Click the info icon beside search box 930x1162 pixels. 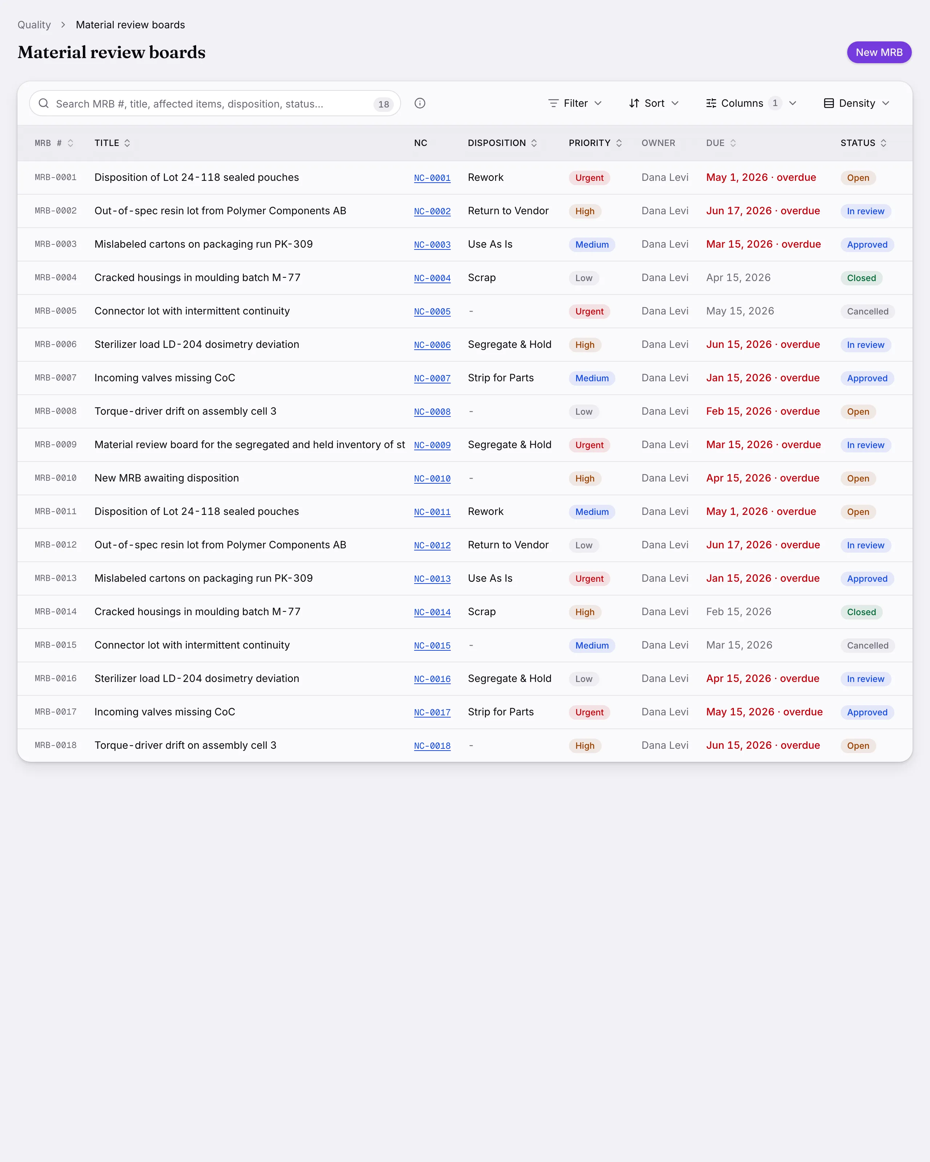tap(420, 103)
